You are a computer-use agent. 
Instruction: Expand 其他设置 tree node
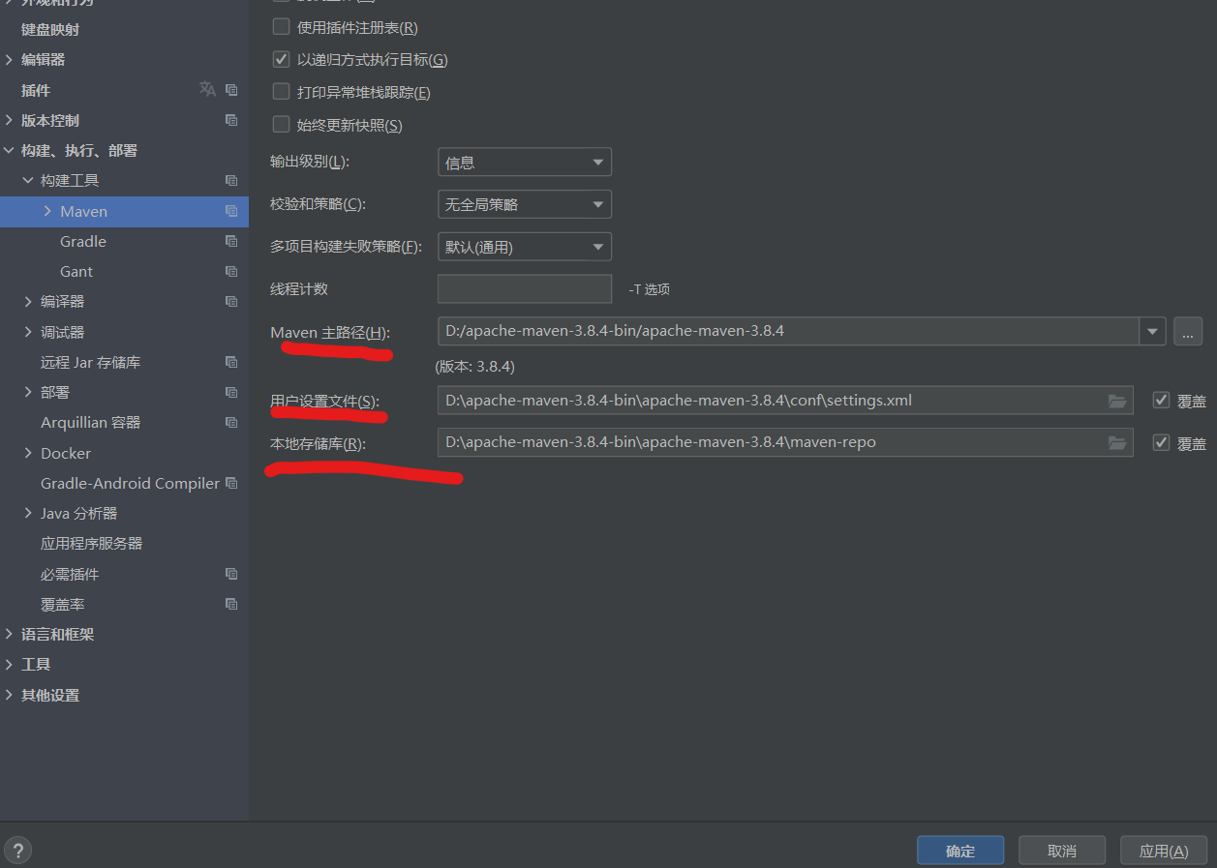(x=10, y=695)
